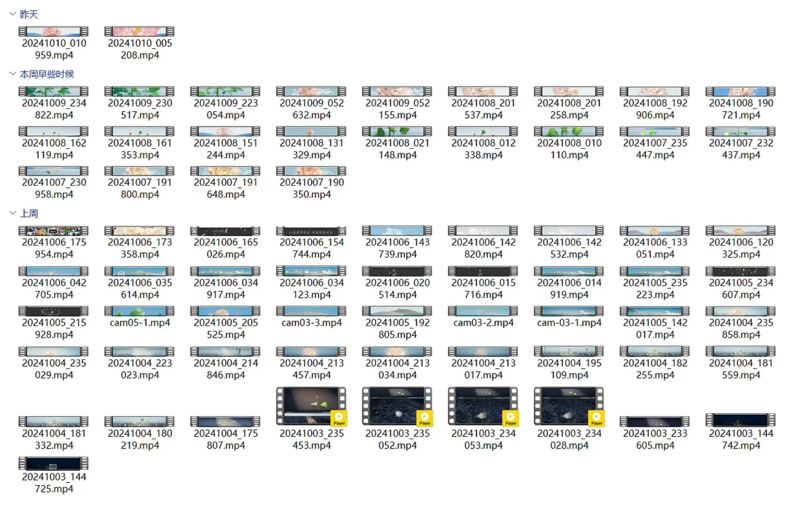Click file name 20241005_215928.mp4
This screenshot has height=512, width=787.
coord(54,328)
